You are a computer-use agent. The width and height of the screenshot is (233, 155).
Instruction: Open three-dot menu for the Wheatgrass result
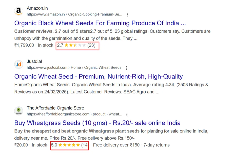[x=127, y=114]
